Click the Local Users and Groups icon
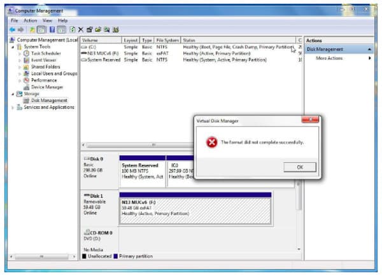Image resolution: width=382 pixels, height=276 pixels. [26, 74]
